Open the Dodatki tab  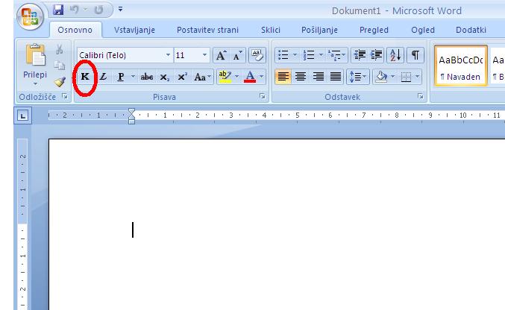[471, 30]
